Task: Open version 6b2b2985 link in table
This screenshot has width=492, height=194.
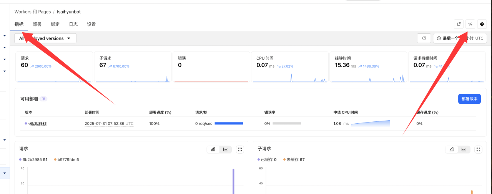Action: pos(37,124)
